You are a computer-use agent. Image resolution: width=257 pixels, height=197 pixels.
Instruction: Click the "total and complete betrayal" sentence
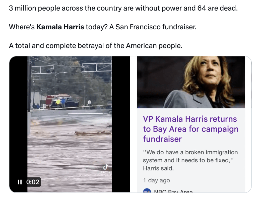pos(96,46)
